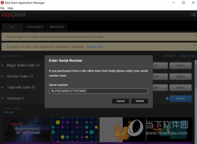Open the Help menu
Screen dimensions: 197x144
click(10, 8)
